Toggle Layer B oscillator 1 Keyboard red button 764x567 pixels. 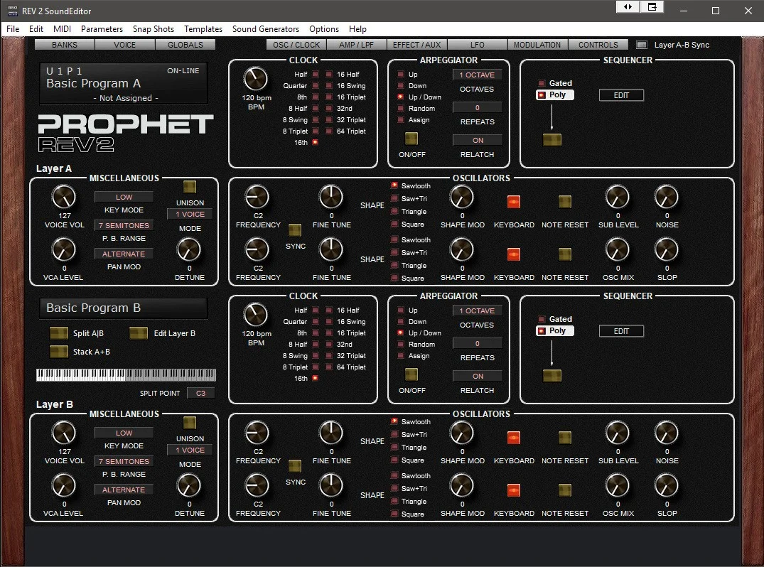(x=514, y=438)
